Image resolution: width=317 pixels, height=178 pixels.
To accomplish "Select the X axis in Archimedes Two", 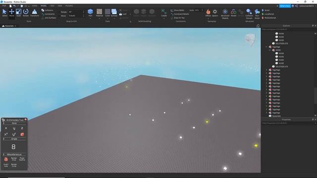I will pos(6,128).
